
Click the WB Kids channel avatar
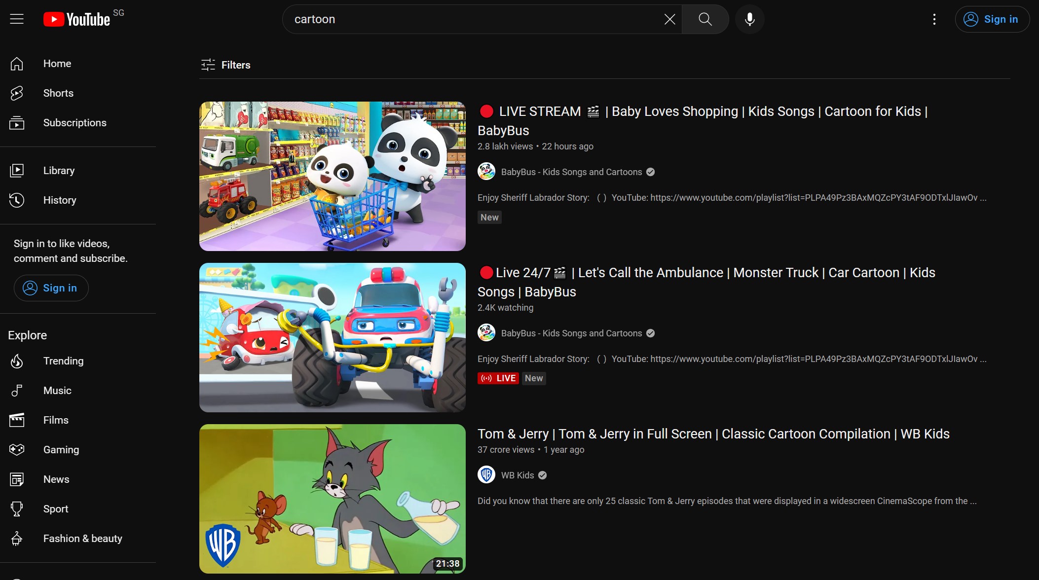tap(486, 474)
